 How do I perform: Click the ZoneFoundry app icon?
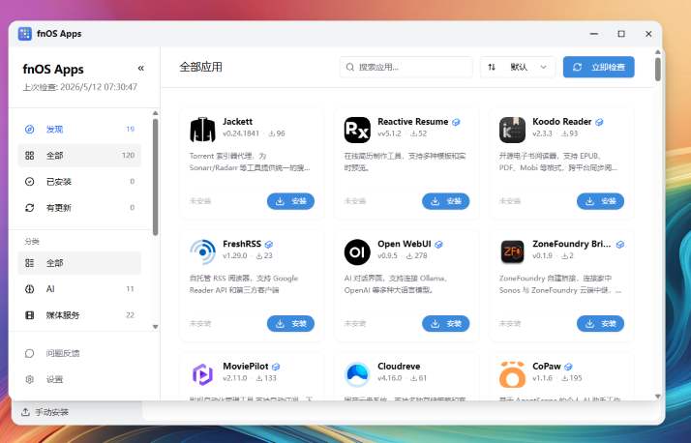512,251
